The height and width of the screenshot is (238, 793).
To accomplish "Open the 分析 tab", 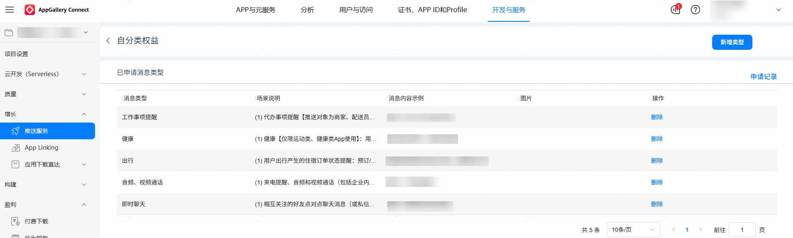I will tap(307, 10).
